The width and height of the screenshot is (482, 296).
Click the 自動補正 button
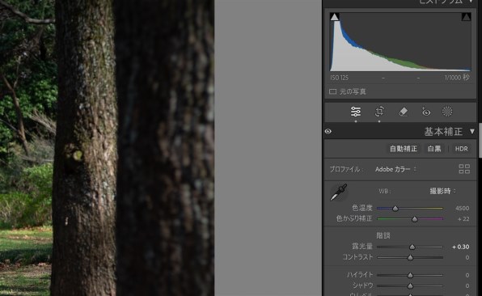(x=404, y=149)
